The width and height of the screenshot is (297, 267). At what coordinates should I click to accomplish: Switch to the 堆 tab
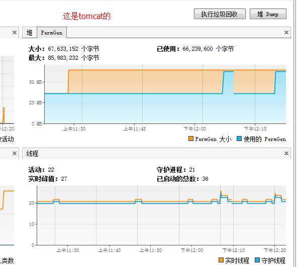point(29,33)
